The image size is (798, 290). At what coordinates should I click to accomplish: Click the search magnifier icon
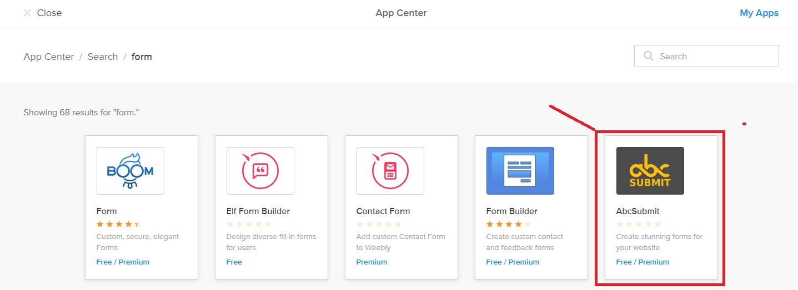(x=648, y=56)
